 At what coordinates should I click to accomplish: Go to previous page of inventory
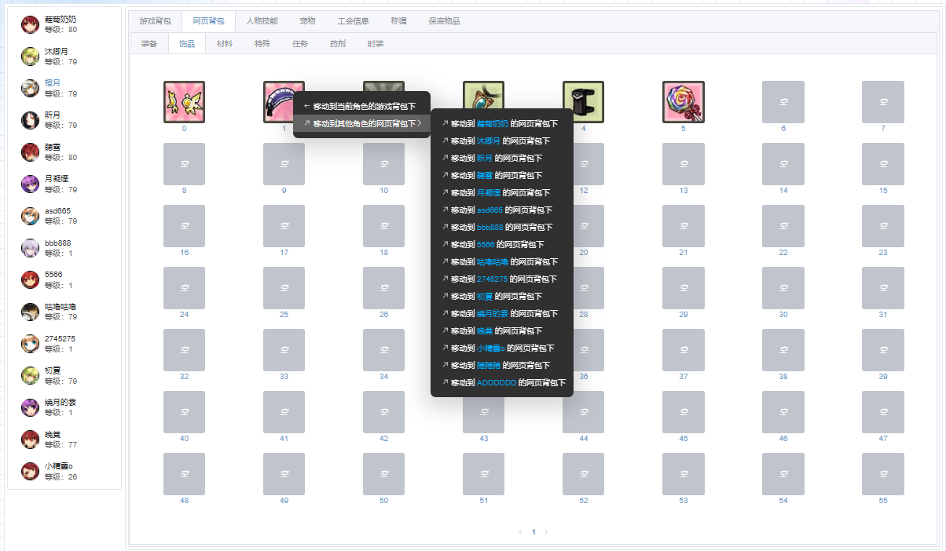tap(520, 531)
